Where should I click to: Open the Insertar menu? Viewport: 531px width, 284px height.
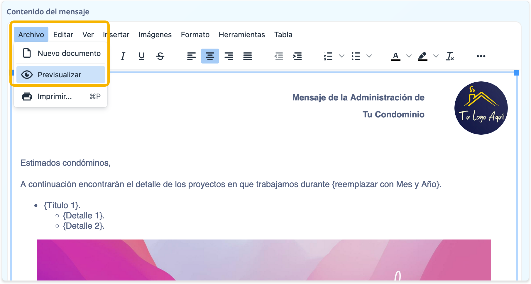[116, 35]
